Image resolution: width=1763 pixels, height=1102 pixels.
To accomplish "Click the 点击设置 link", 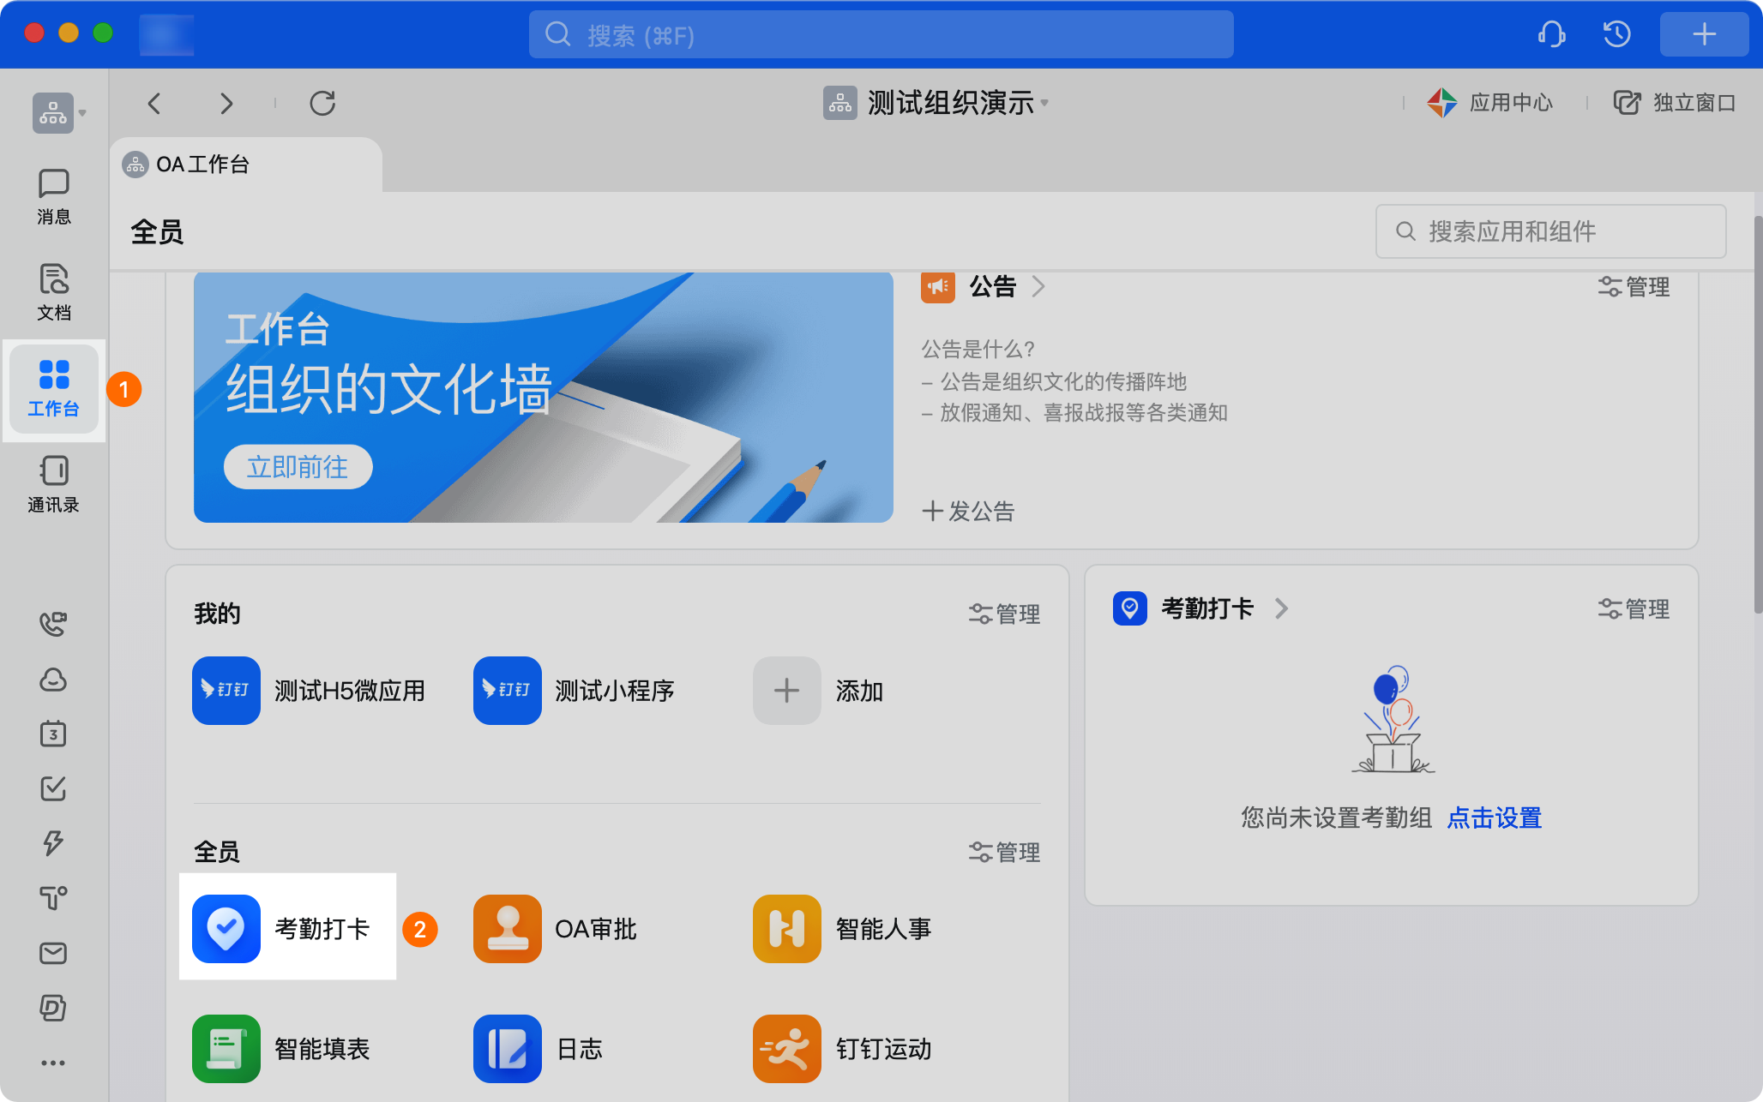I will pyautogui.click(x=1495, y=818).
